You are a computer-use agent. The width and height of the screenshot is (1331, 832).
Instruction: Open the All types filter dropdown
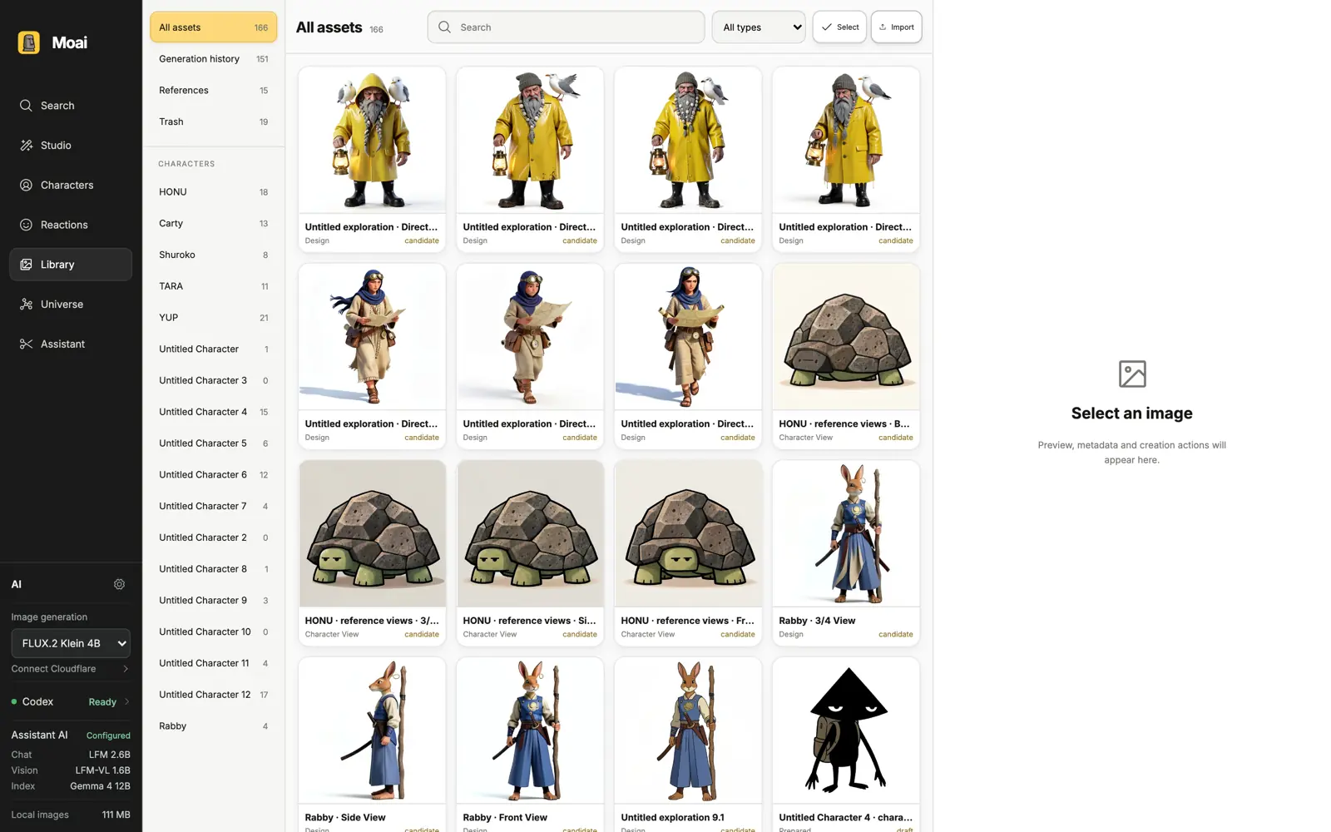pos(759,27)
